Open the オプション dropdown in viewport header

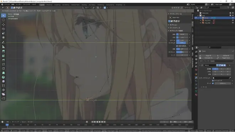[x=189, y=7]
